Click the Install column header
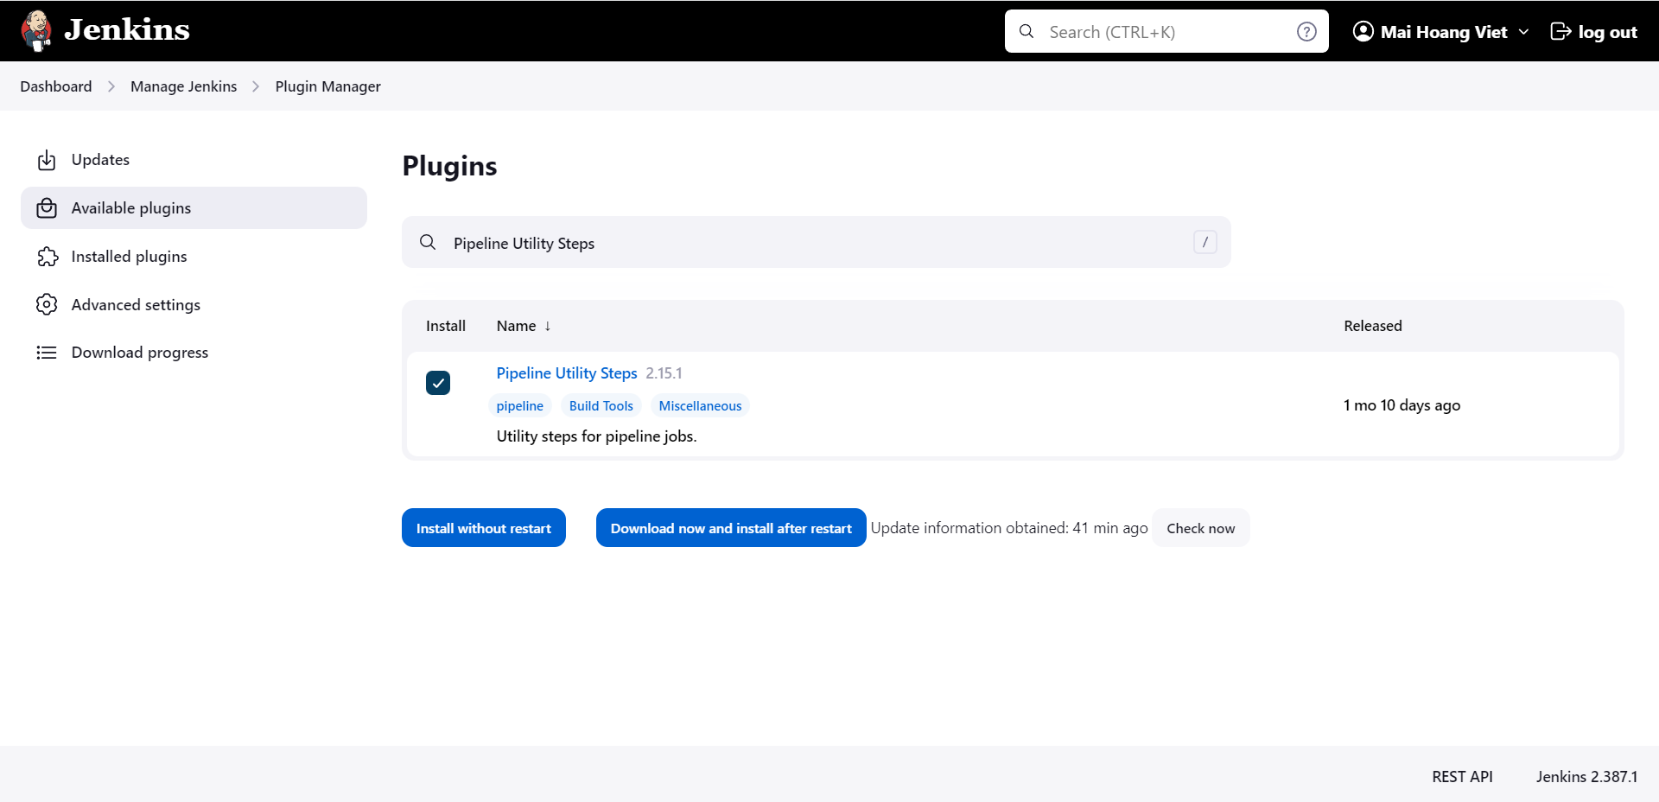 (x=446, y=326)
